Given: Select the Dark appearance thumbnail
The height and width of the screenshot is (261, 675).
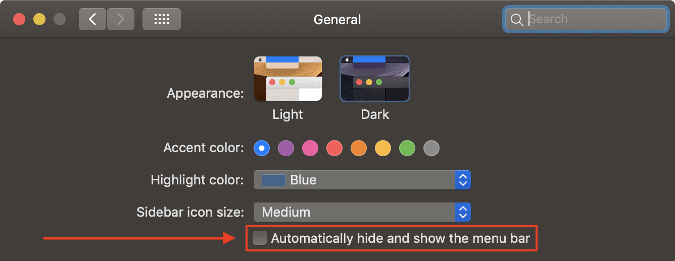Looking at the screenshot, I should click(x=375, y=79).
